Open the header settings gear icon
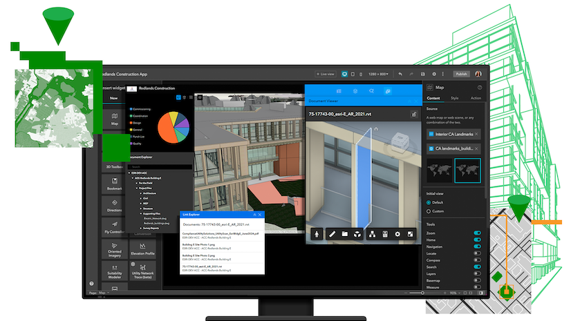571x321 pixels. click(x=434, y=74)
